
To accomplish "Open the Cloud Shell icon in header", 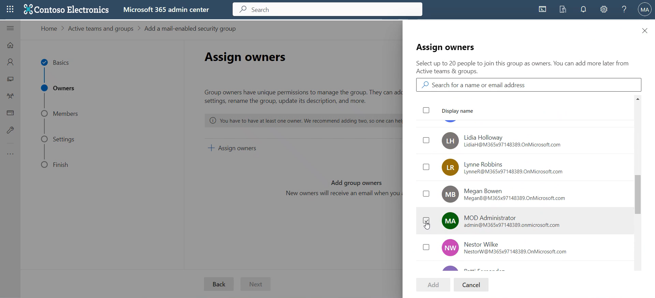I will pyautogui.click(x=542, y=9).
